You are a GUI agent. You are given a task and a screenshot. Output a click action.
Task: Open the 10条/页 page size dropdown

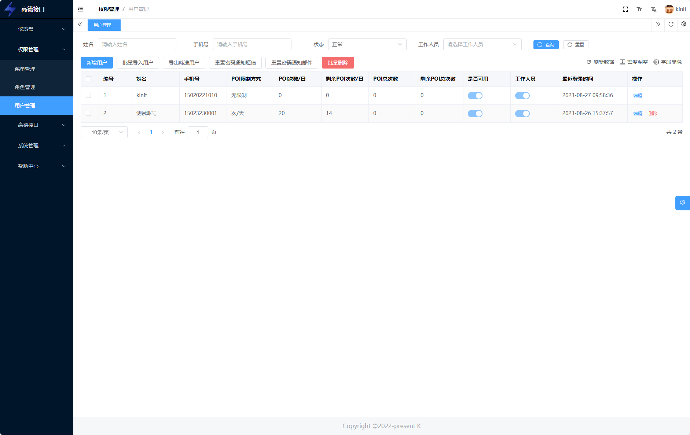(x=104, y=132)
